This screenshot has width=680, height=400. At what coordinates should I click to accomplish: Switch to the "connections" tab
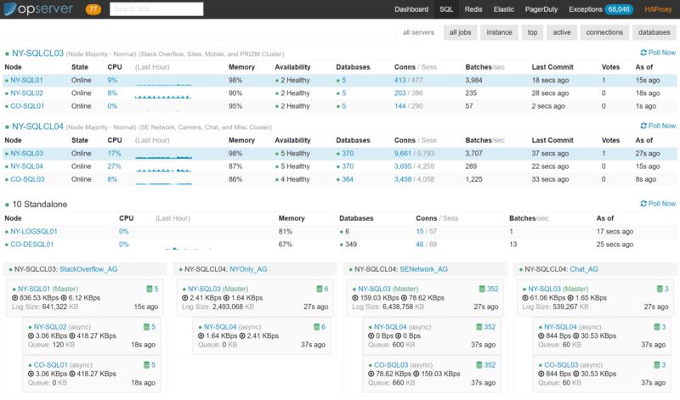point(605,32)
